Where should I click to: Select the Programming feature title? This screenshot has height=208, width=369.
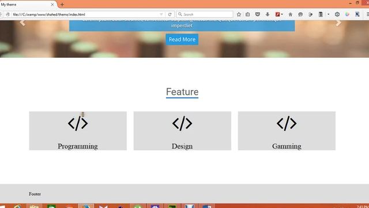coord(78,146)
